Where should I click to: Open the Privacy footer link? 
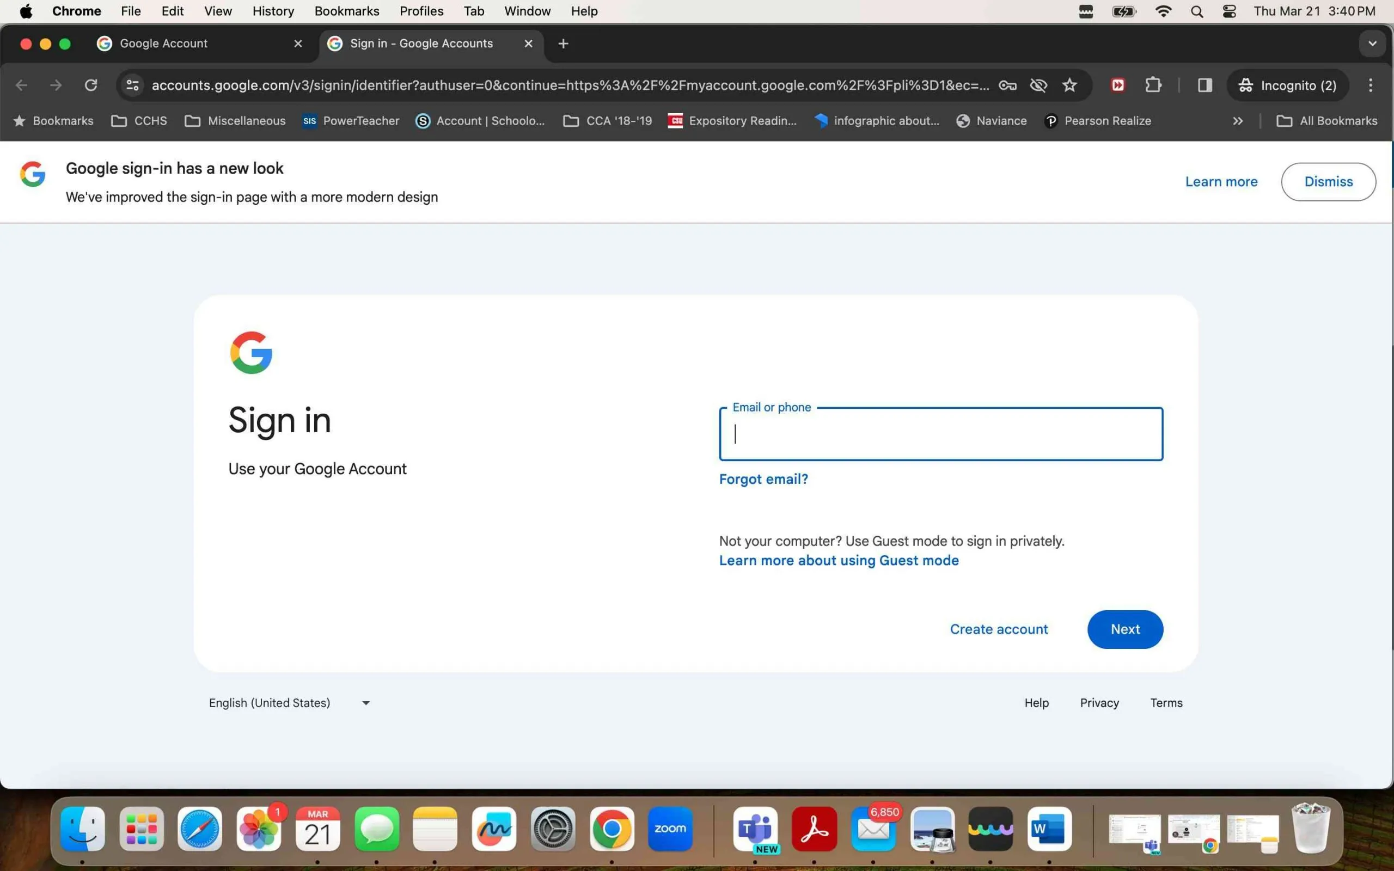(1099, 703)
